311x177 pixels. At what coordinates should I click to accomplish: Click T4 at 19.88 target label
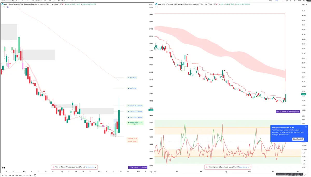(132, 88)
